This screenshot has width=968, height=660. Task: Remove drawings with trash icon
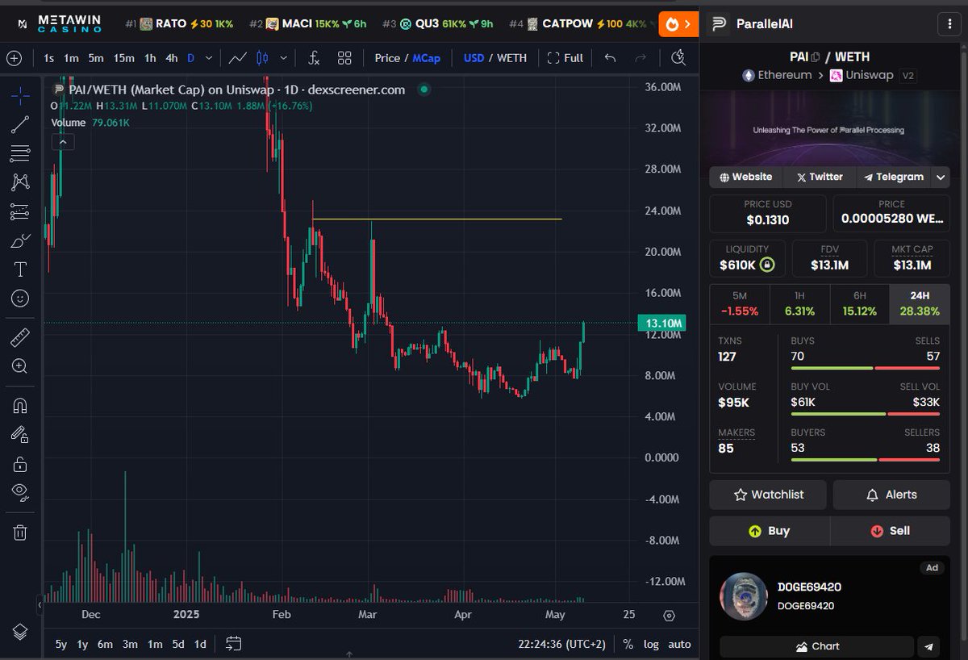point(20,533)
